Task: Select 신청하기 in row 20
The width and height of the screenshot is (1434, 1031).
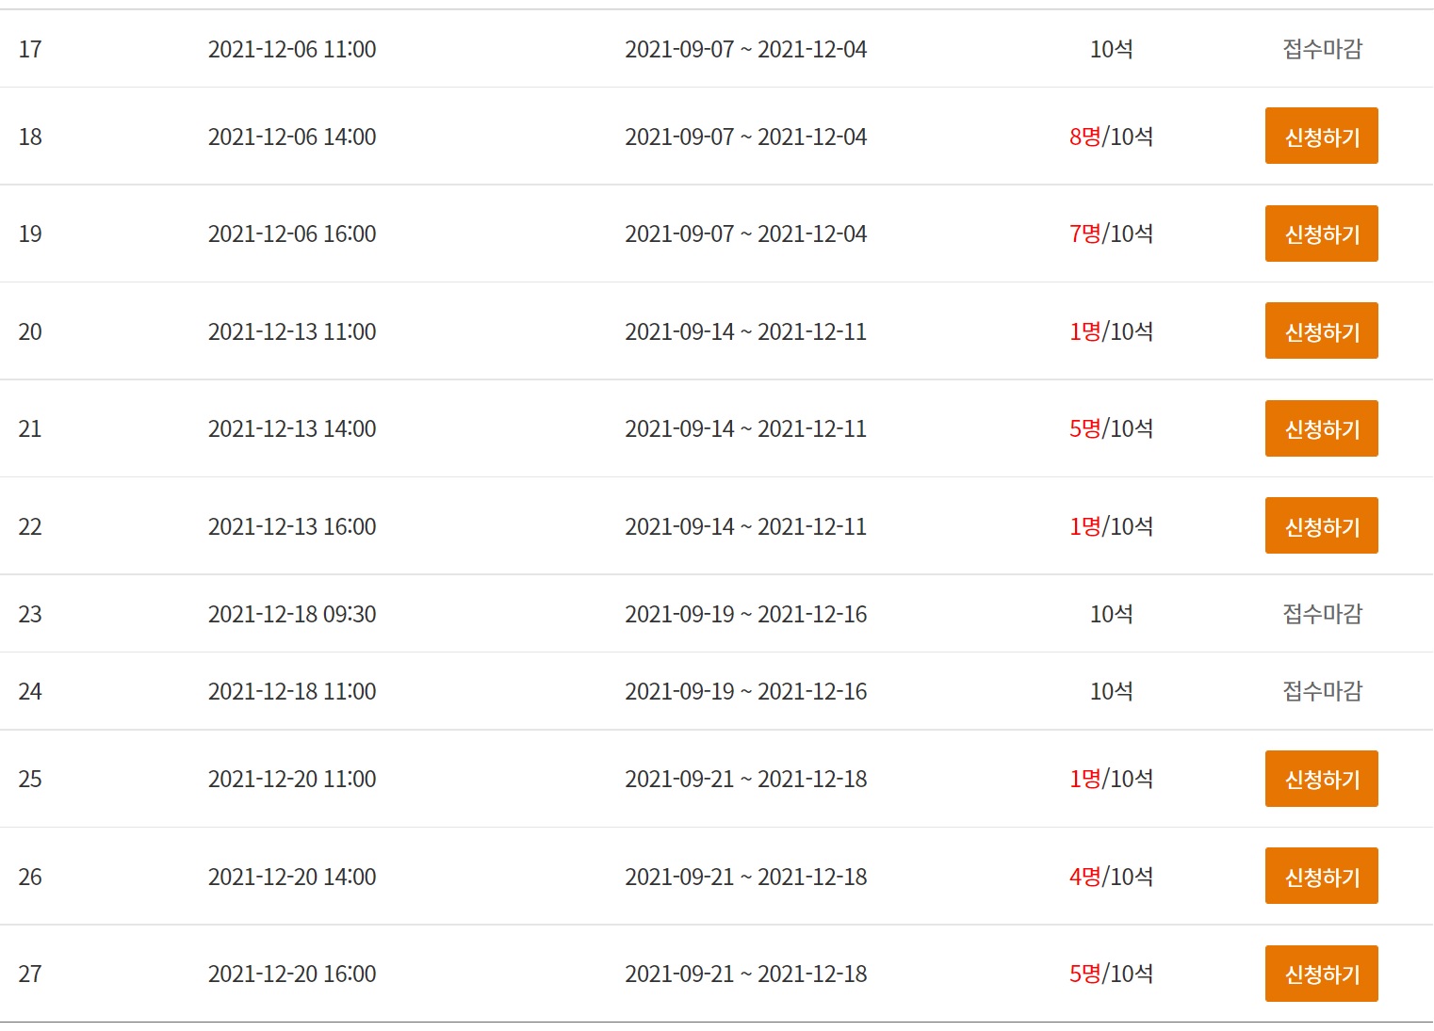Action: tap(1321, 331)
